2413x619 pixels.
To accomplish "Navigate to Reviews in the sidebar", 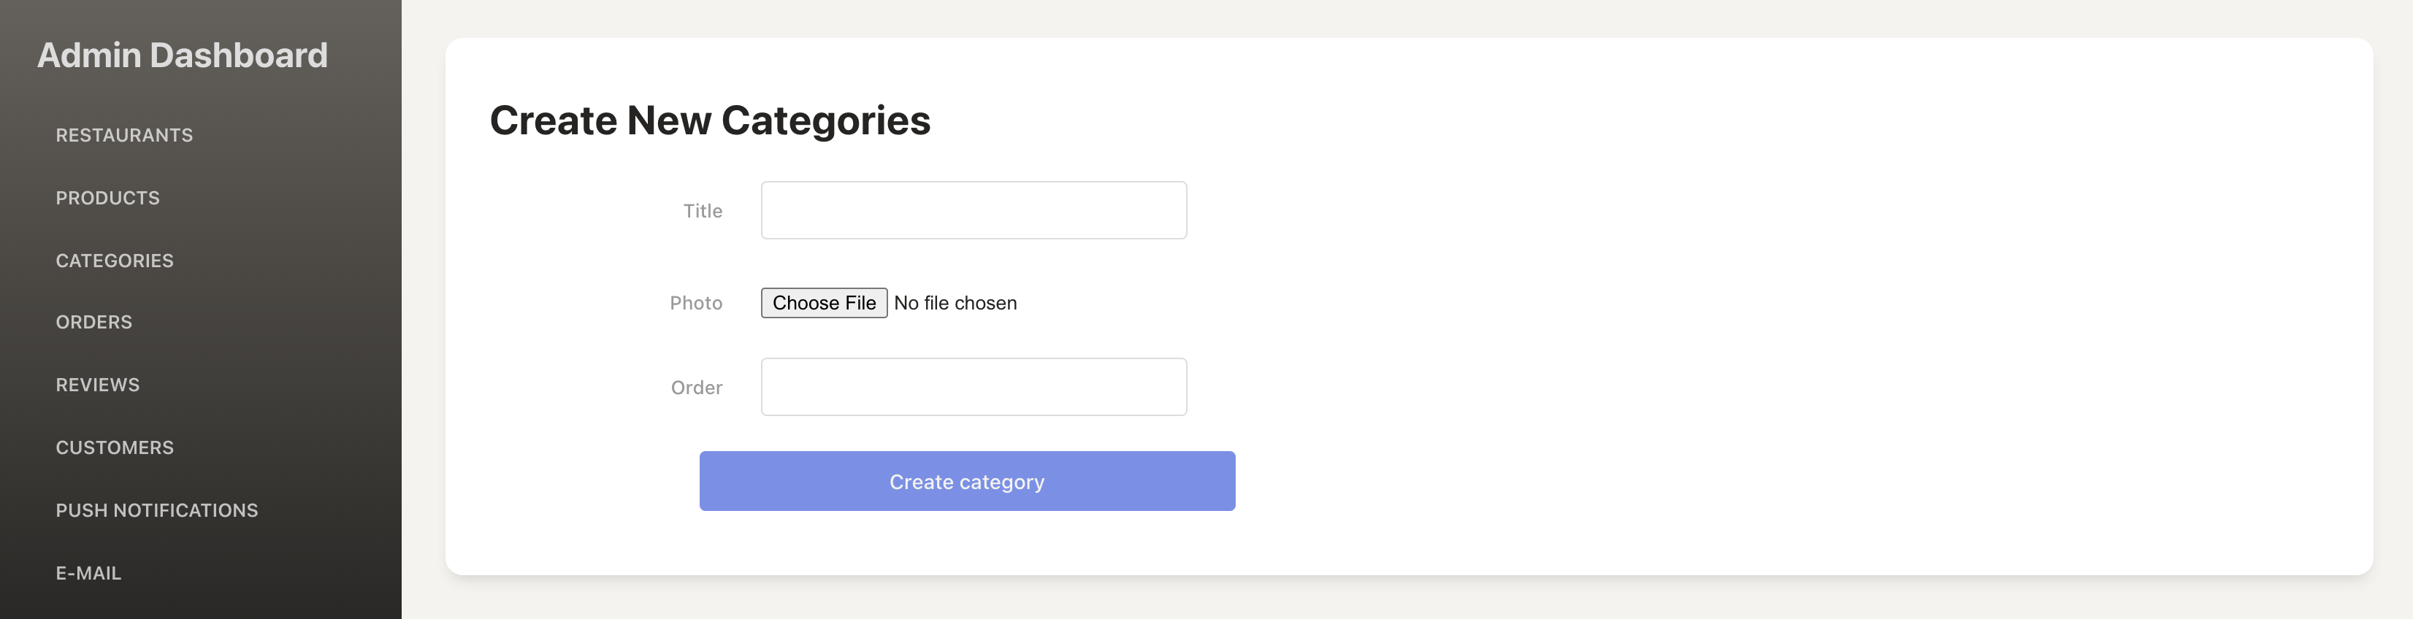I will [97, 385].
